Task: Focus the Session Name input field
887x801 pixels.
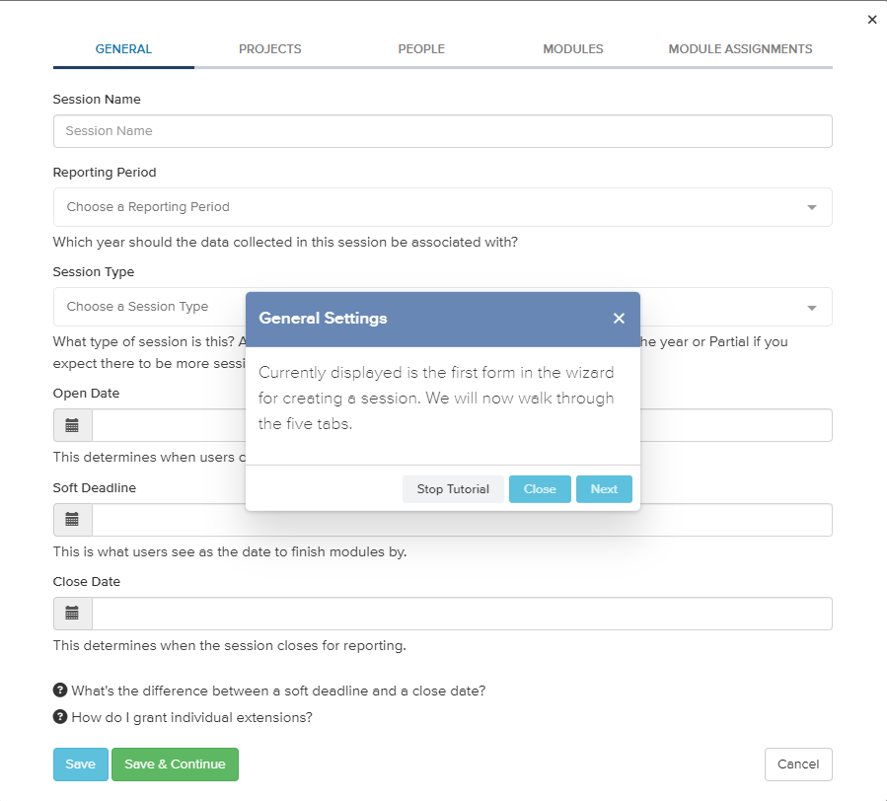Action: [x=442, y=131]
